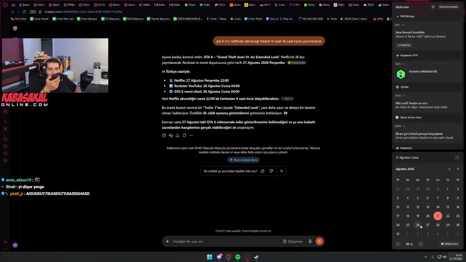Open the ChatGPT logo in the sidebar

pos(15,28)
